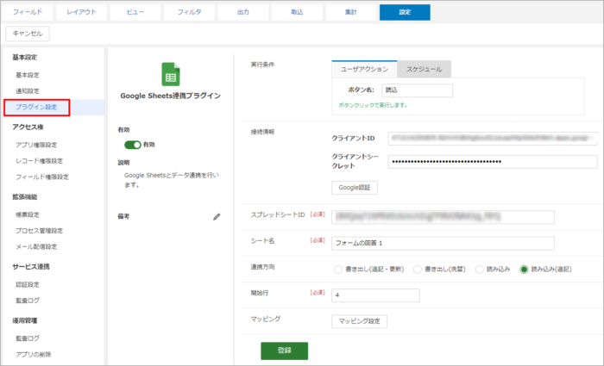Viewport: 604px width, 366px height.
Task: Click the Google認証 button
Action: pos(355,188)
